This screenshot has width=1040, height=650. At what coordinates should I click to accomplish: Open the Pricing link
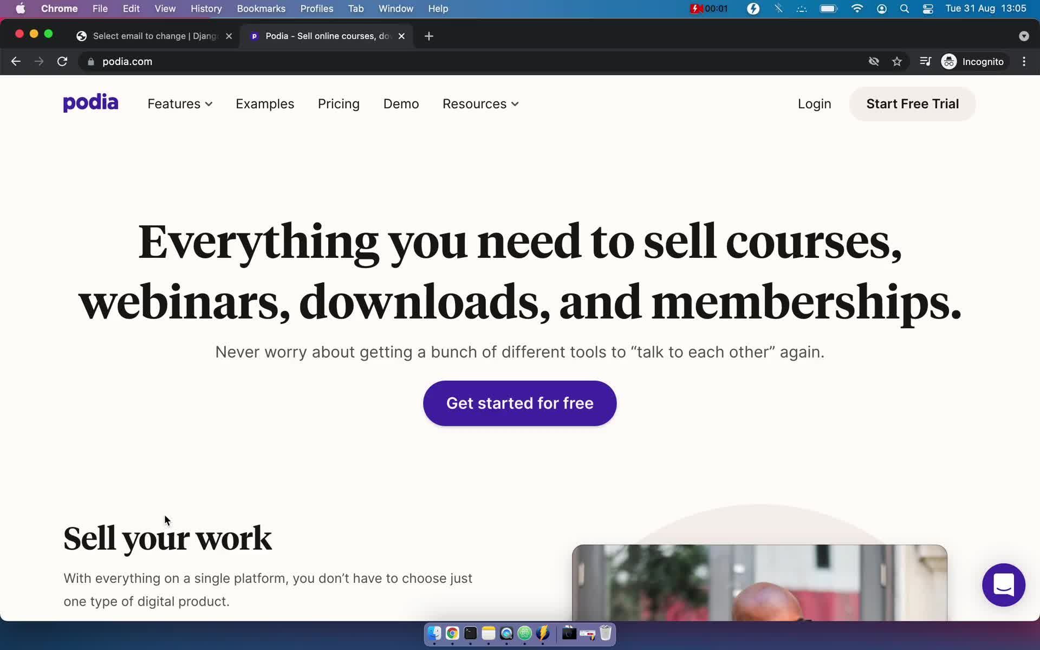coord(339,104)
